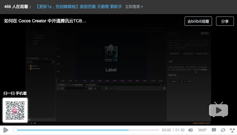This screenshot has height=135, width=237.
Task: Click the radiation-shaped icon in the control bar
Action: [232, 130]
